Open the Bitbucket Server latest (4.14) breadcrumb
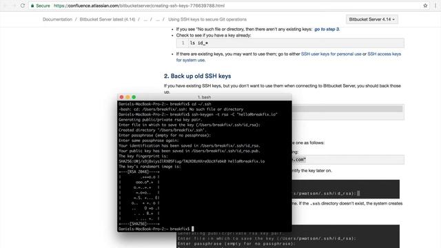Image resolution: width=441 pixels, height=248 pixels. pos(107,19)
